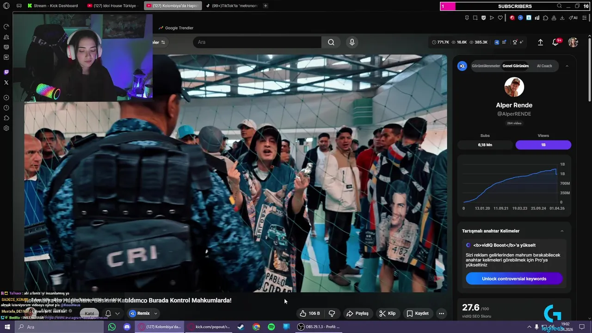This screenshot has width=592, height=333.
Task: Click the vidIQ trophy icon
Action: coord(515,42)
